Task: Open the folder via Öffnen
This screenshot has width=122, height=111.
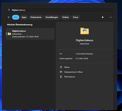Action: [x=67, y=67]
